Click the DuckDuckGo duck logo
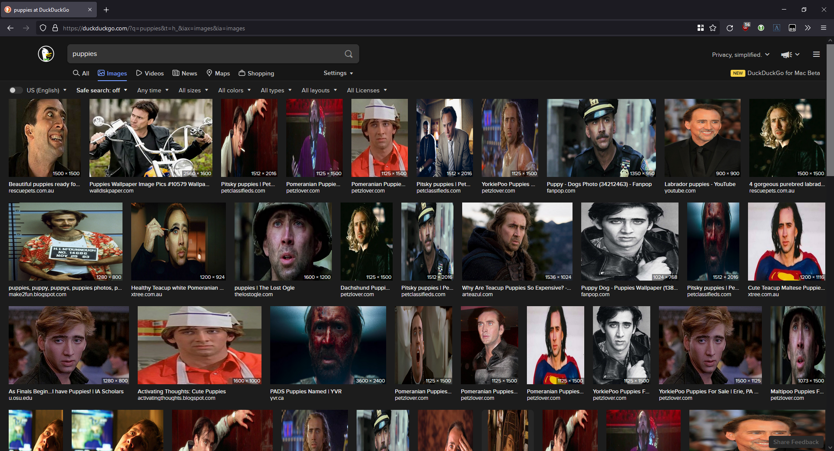Screen dimensions: 834x451 46,54
